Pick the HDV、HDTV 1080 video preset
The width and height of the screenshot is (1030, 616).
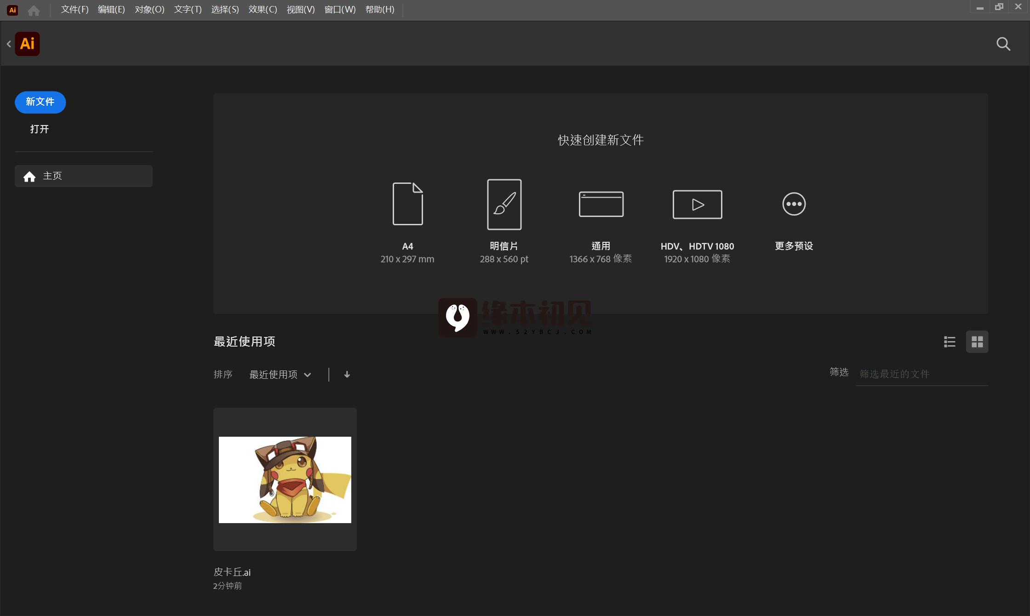pyautogui.click(x=697, y=204)
